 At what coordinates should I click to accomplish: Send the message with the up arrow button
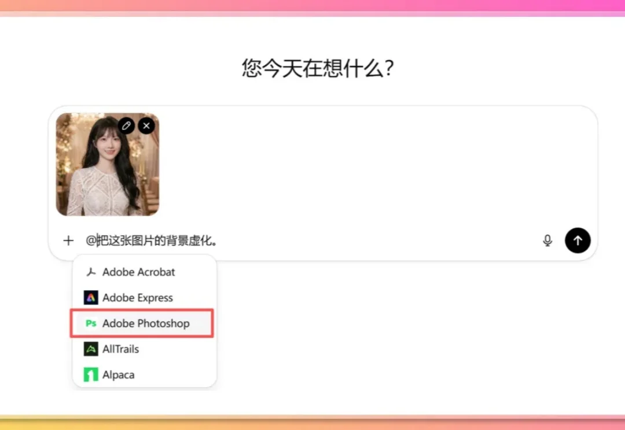tap(578, 240)
